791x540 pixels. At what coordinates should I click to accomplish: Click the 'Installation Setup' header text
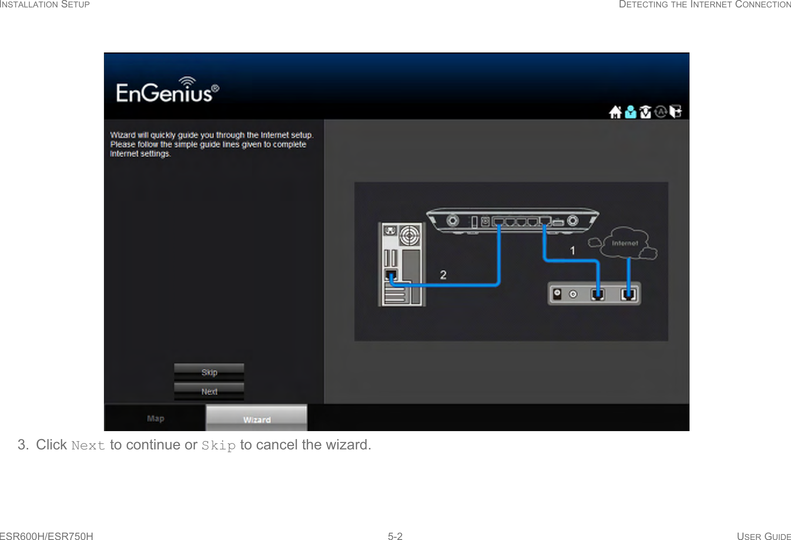45,4
